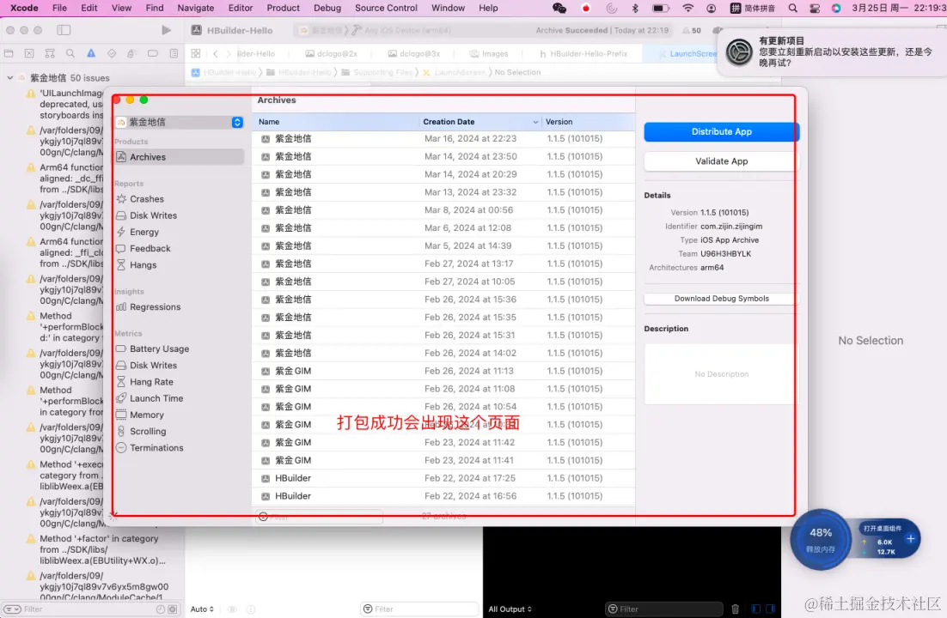Image resolution: width=947 pixels, height=618 pixels.
Task: Open Regressions insights
Action: 155,306
